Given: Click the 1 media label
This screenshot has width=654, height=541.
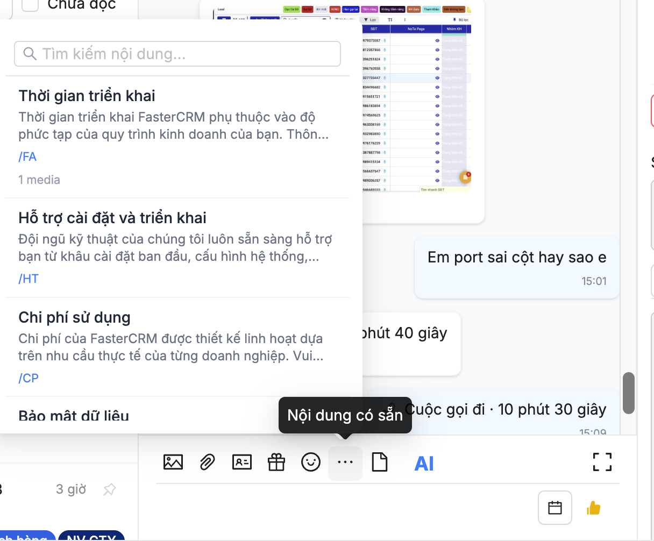Looking at the screenshot, I should tap(39, 180).
